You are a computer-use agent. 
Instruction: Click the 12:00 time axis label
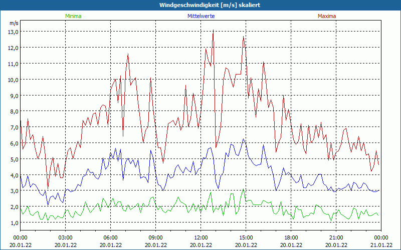pos(201,237)
